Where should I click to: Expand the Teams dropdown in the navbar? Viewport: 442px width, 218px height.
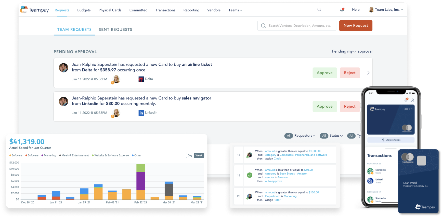pos(235,10)
